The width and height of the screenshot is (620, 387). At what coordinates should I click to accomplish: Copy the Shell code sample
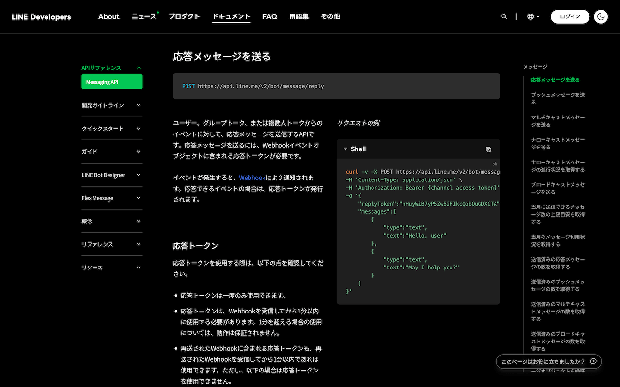click(488, 149)
